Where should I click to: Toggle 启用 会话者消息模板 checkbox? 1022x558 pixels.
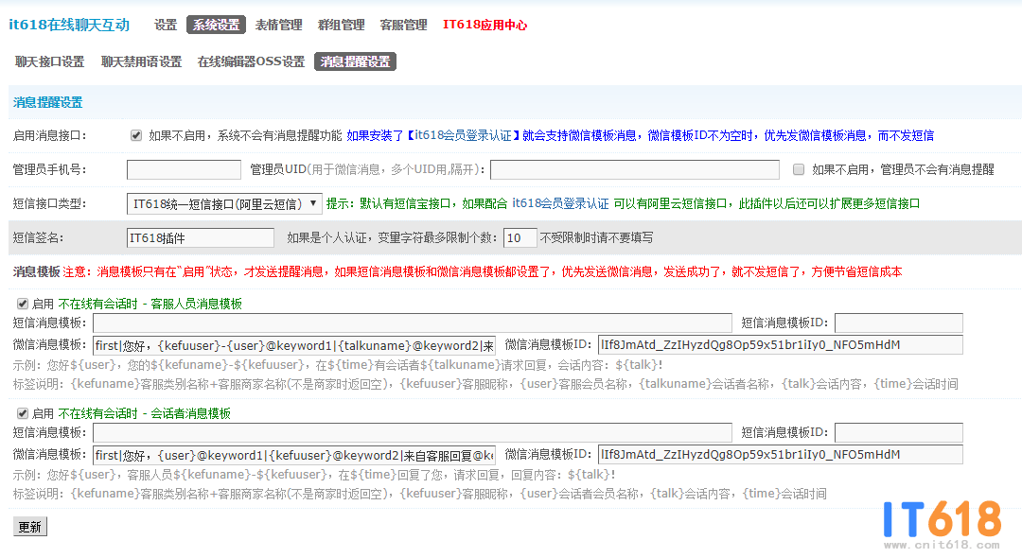pos(23,413)
